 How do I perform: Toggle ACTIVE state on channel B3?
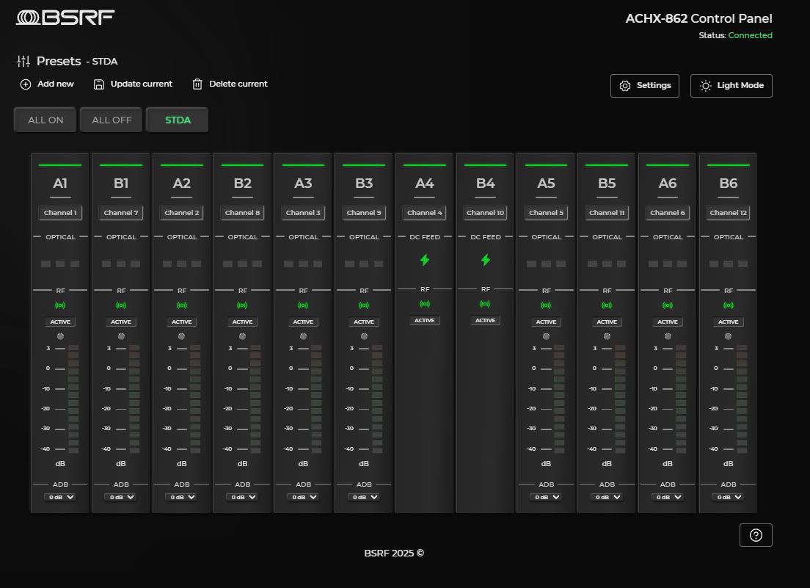pyautogui.click(x=364, y=322)
